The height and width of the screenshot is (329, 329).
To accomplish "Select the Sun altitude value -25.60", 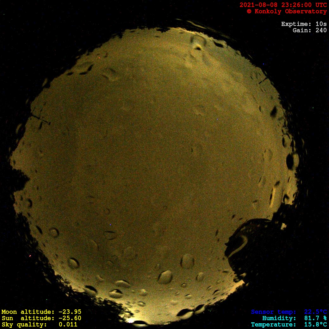I will click(70, 318).
